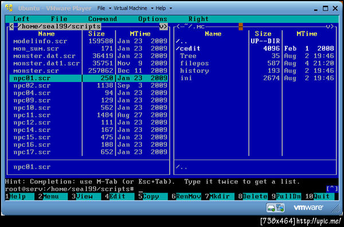The width and height of the screenshot is (344, 227).
Task: Select modelinfo.scr in left panel
Action: 89,41
